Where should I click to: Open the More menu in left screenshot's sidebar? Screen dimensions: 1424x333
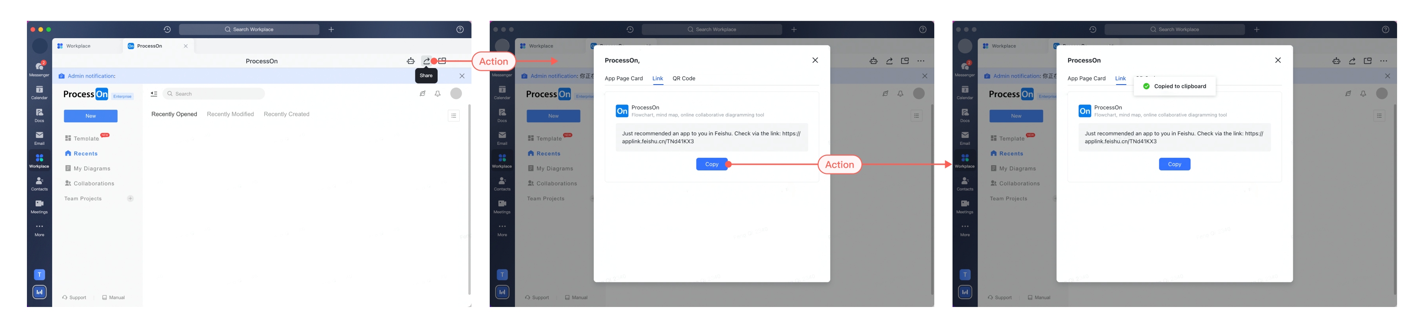39,230
